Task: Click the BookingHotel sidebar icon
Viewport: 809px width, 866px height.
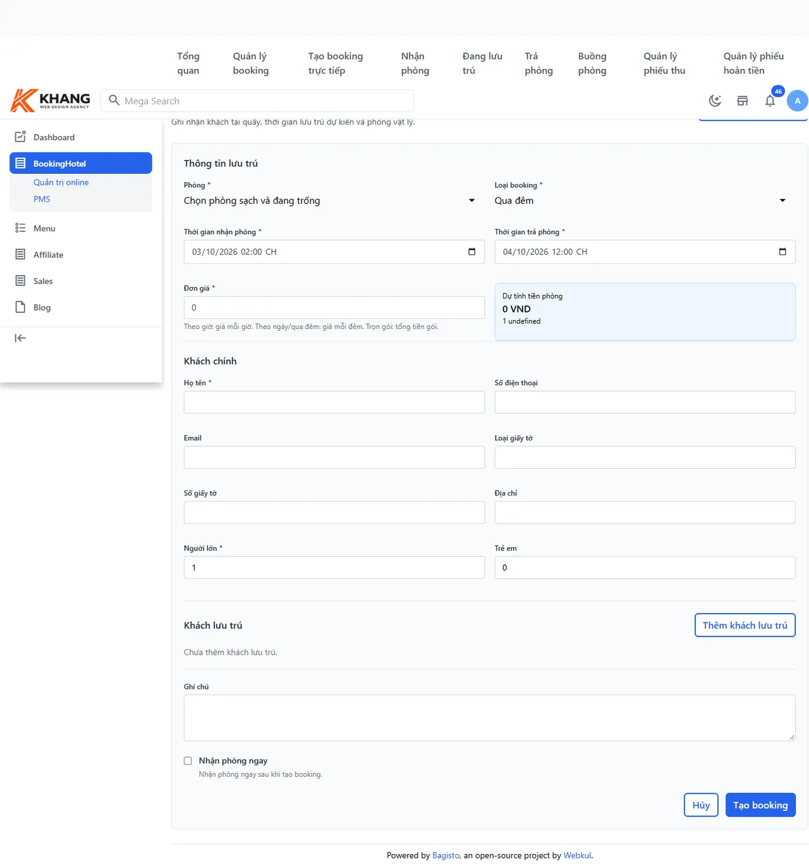Action: pyautogui.click(x=20, y=163)
